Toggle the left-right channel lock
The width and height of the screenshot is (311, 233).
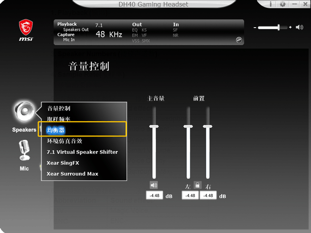[197, 185]
